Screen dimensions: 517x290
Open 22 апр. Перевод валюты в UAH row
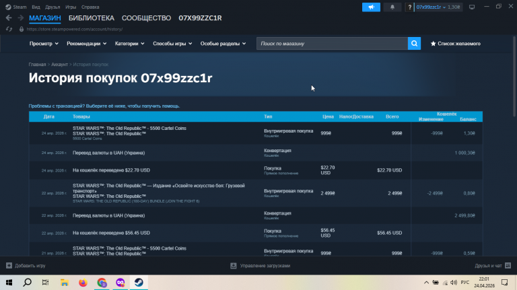[256, 215]
